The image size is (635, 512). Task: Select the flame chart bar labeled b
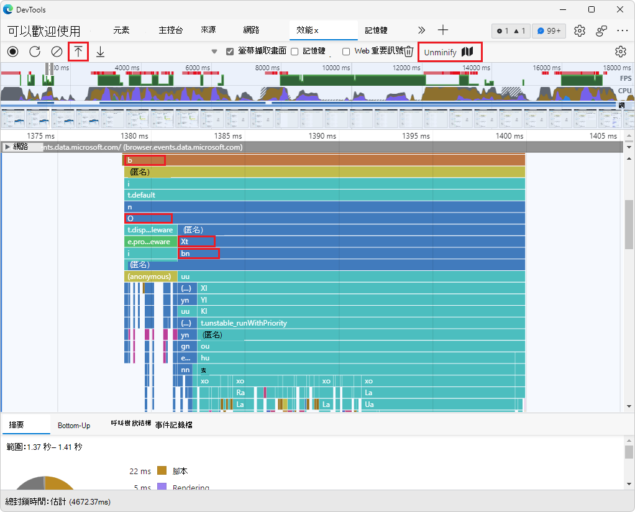pyautogui.click(x=324, y=160)
